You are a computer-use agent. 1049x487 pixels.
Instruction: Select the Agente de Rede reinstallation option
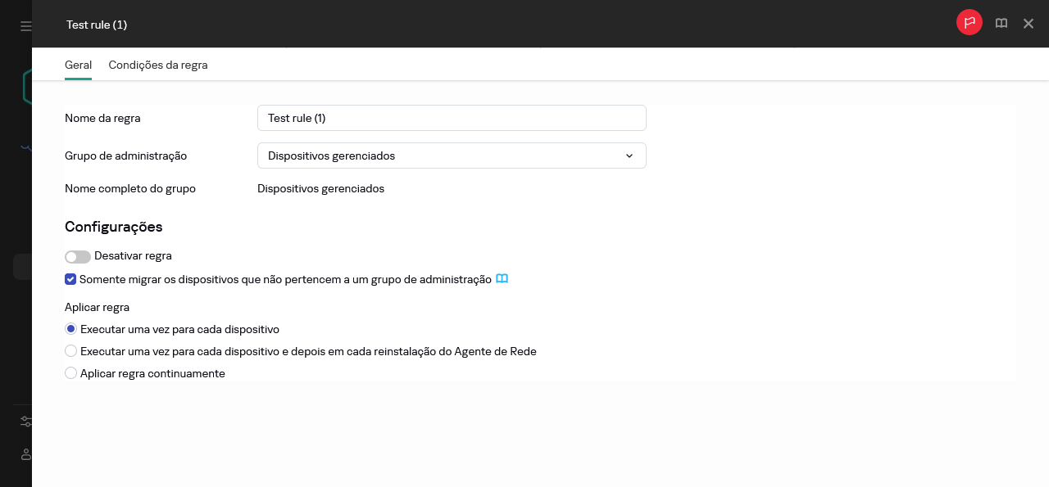click(71, 351)
